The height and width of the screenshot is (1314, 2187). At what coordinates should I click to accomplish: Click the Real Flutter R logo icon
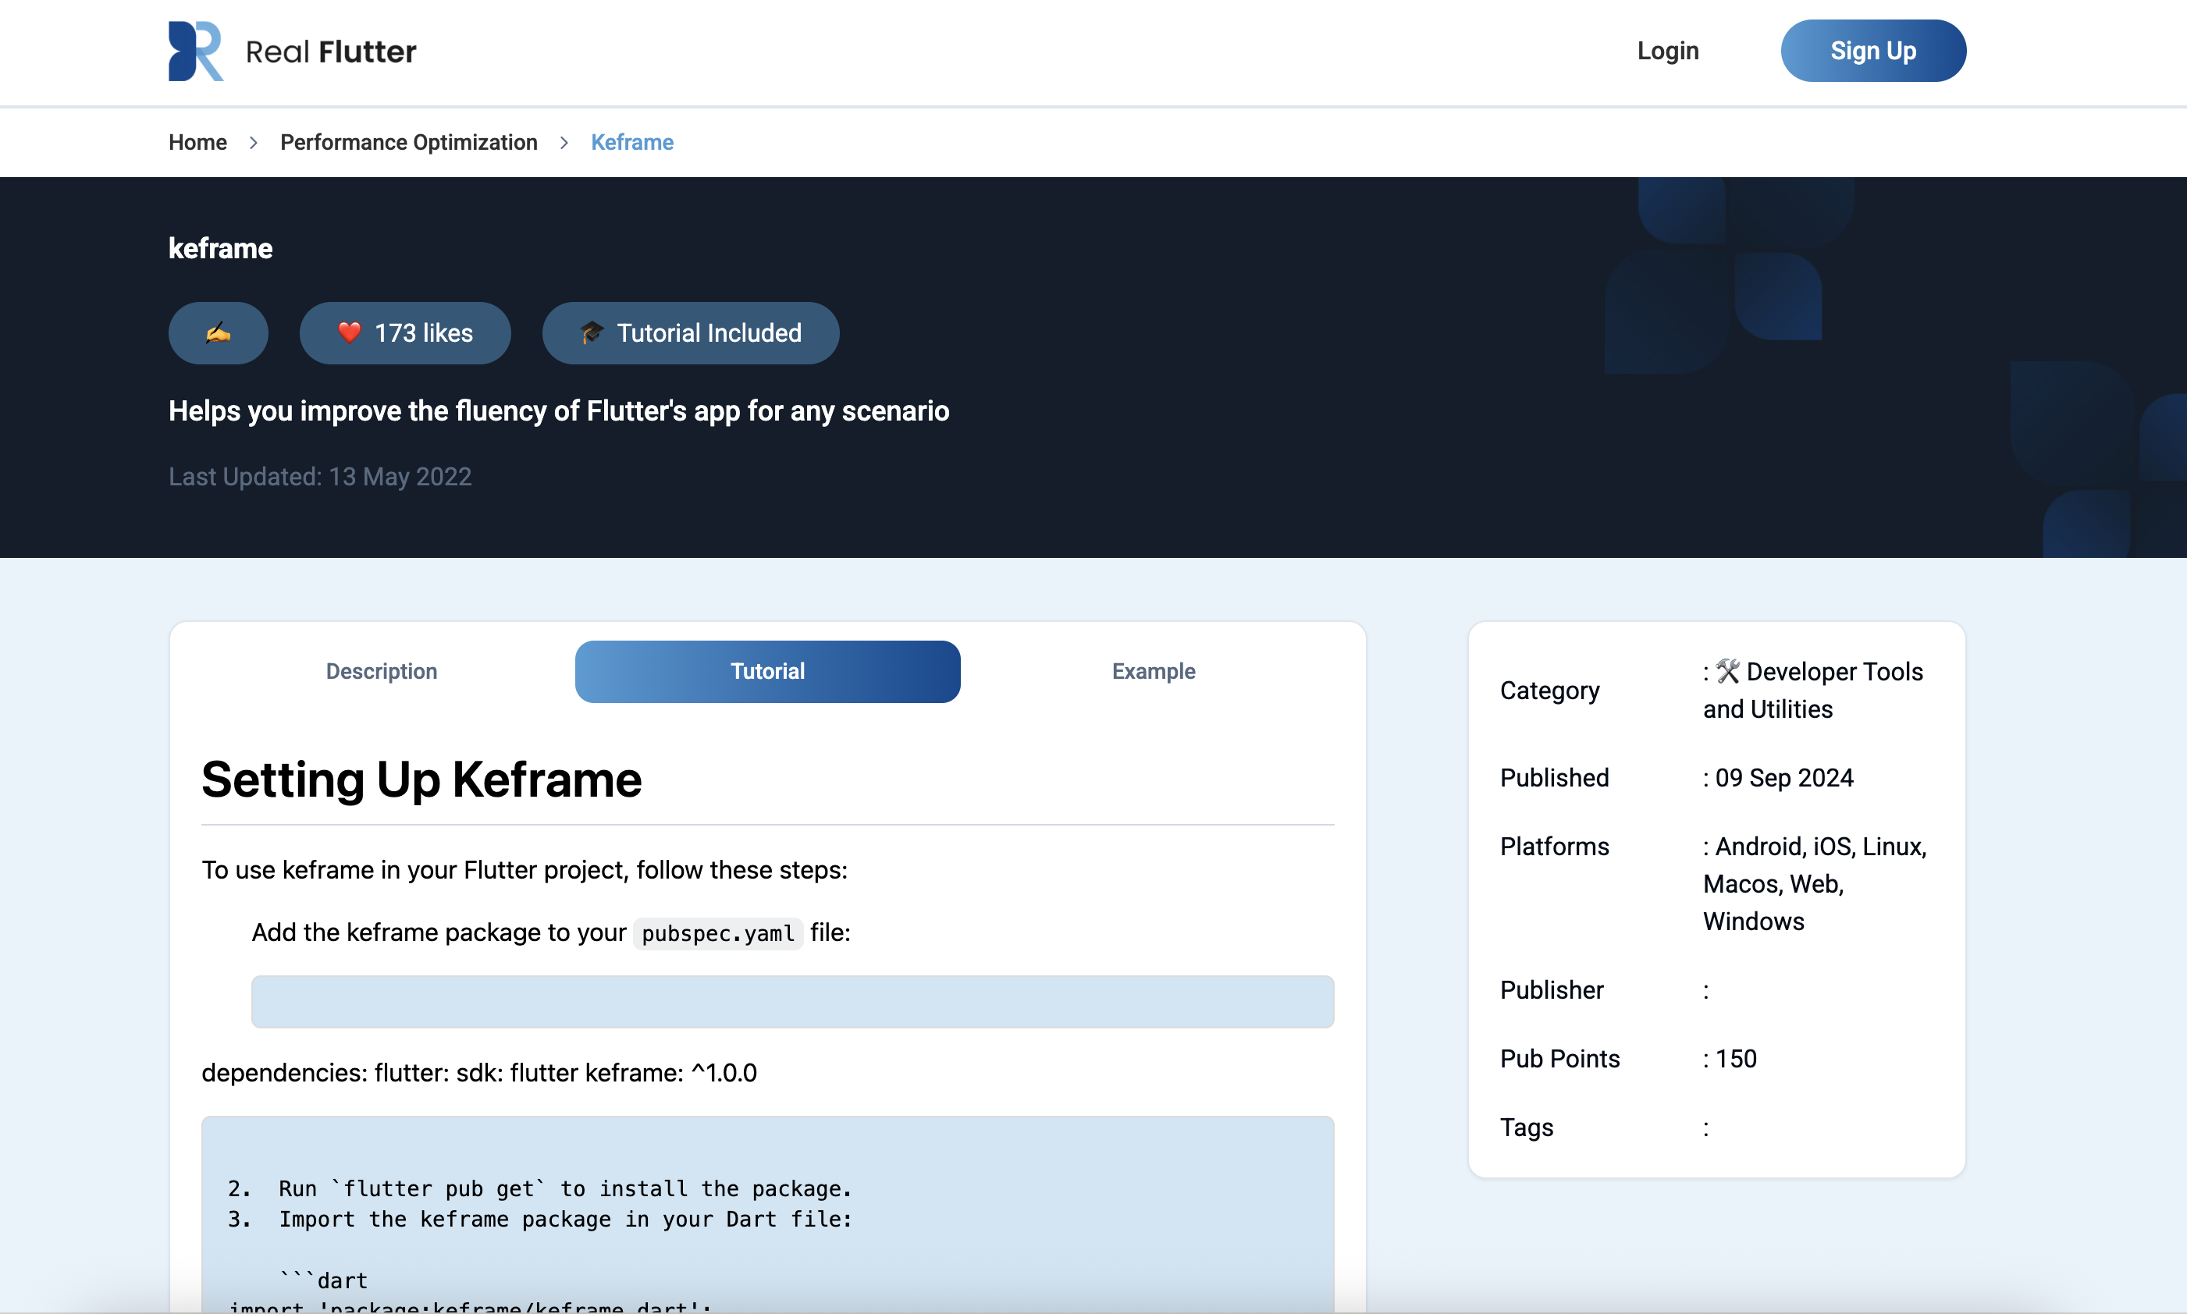click(x=196, y=51)
